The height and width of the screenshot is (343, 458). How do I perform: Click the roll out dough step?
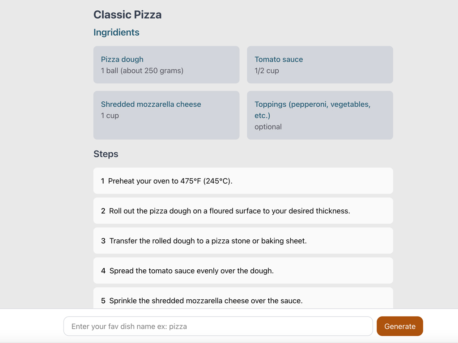(x=243, y=211)
